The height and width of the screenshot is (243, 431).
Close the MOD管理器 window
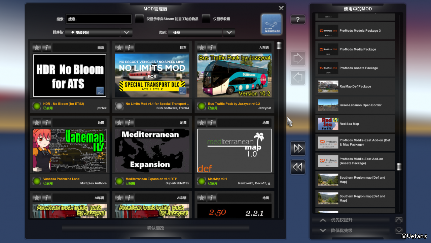click(x=281, y=8)
